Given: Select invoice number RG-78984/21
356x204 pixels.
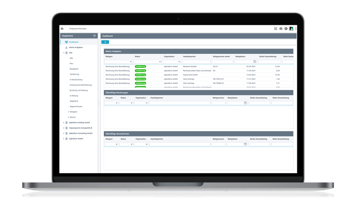Looking at the screenshot, I should pyautogui.click(x=218, y=83).
